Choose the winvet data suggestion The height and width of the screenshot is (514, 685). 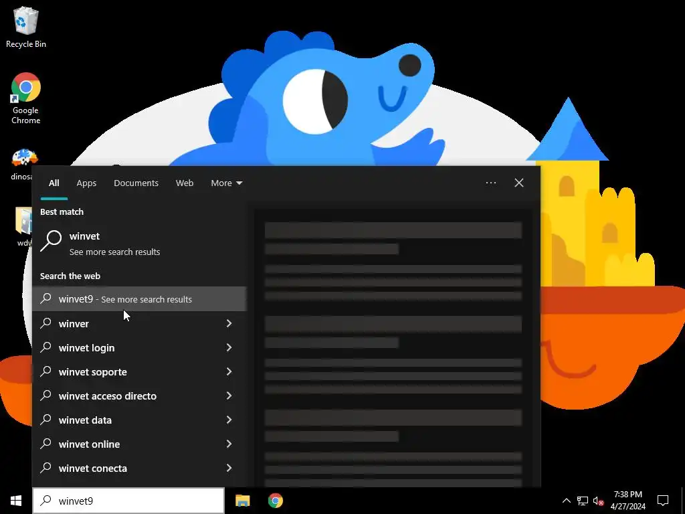click(139, 419)
